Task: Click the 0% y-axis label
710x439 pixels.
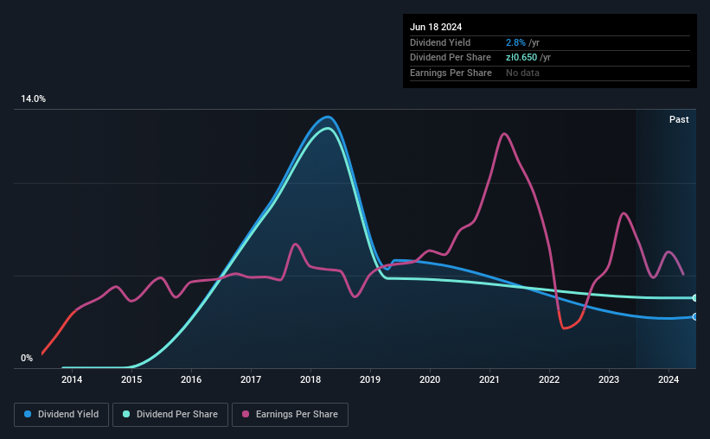Action: tap(27, 358)
